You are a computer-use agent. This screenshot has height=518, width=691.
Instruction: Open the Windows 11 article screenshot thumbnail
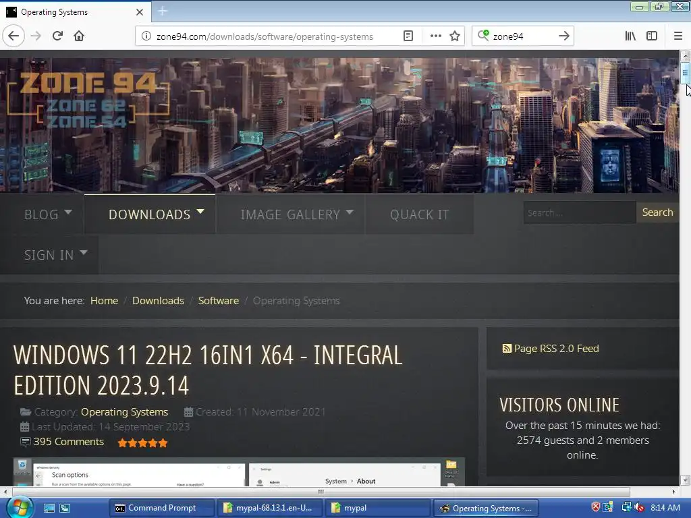click(239, 471)
